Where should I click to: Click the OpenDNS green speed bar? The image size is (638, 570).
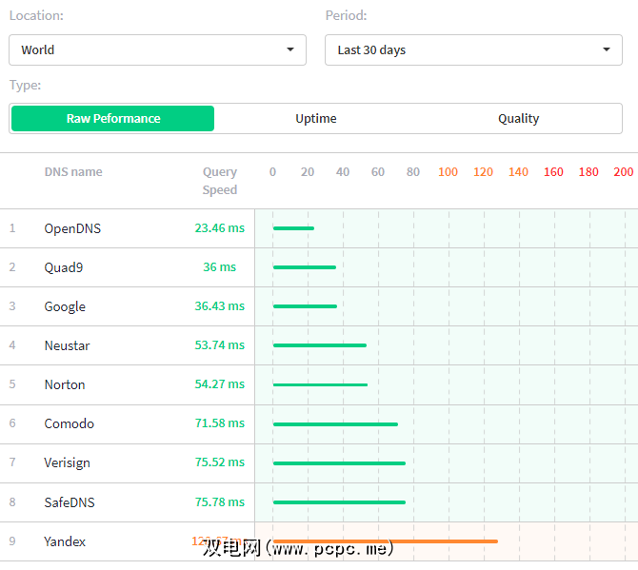tap(293, 228)
